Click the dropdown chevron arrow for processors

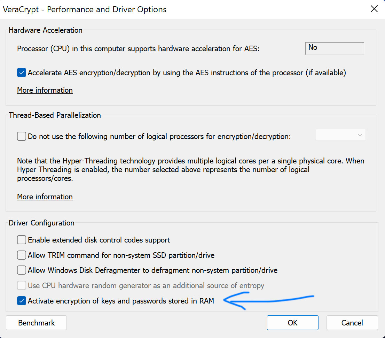360,135
